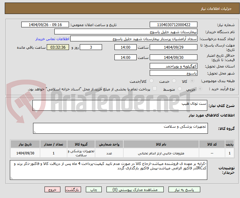Click the label ساعت باقی مانده

(31, 47)
